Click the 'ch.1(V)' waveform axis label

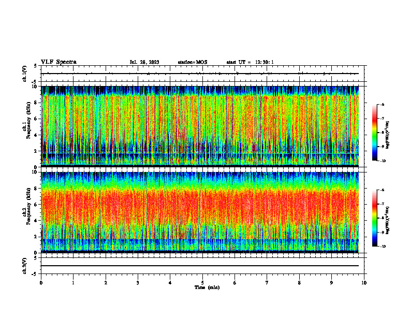(x=24, y=74)
